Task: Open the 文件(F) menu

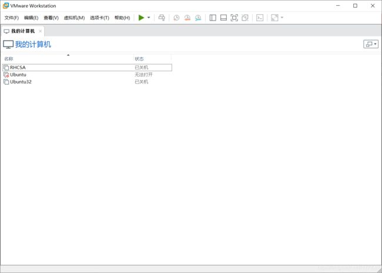Action: pos(11,18)
